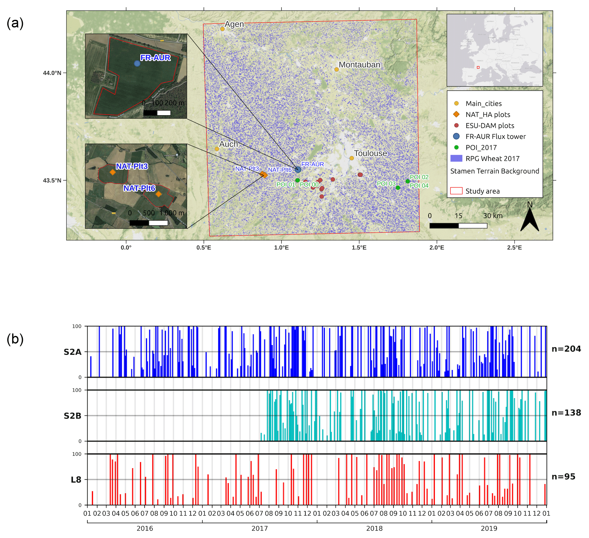
Task: Click the Study area legend rectangle
Action: click(x=456, y=191)
